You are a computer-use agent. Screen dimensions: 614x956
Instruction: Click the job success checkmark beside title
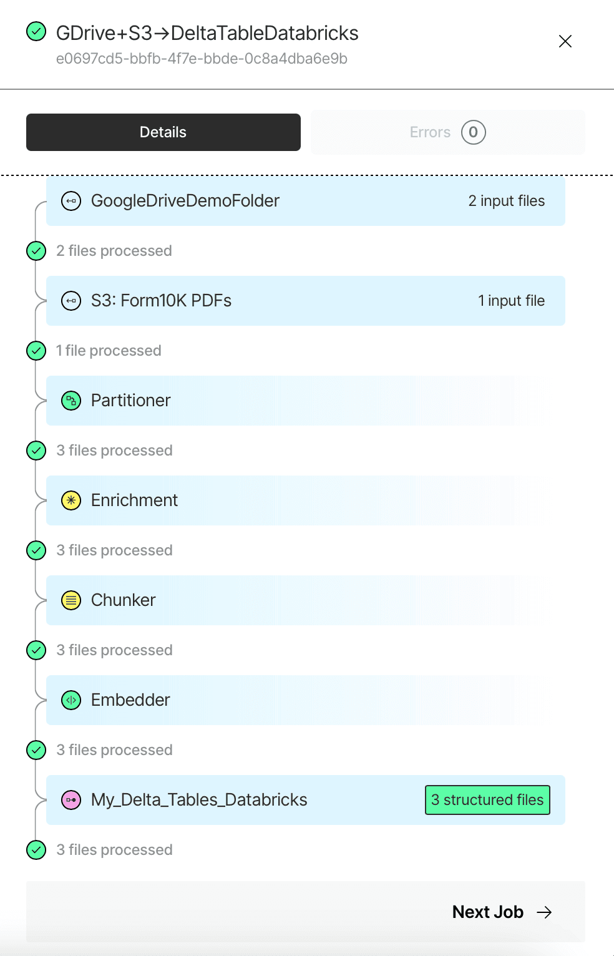coord(36,31)
